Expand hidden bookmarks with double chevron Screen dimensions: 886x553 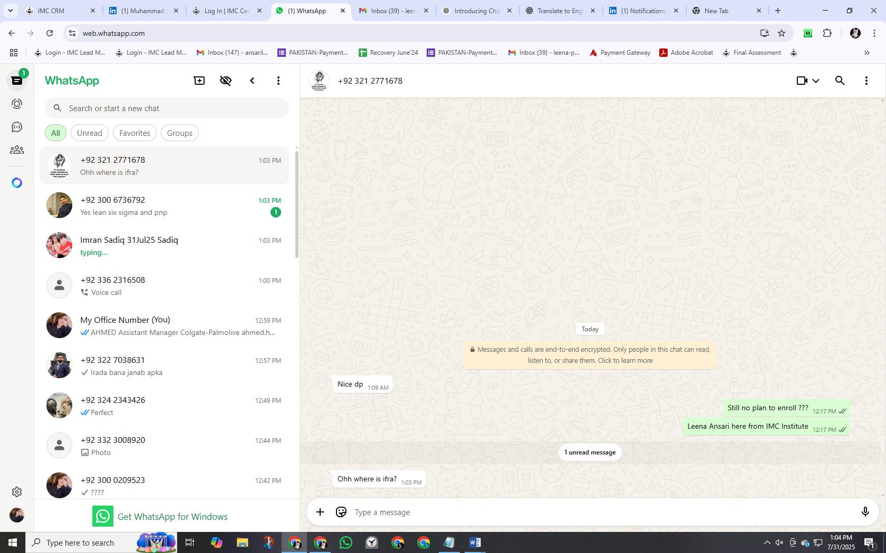coord(866,53)
